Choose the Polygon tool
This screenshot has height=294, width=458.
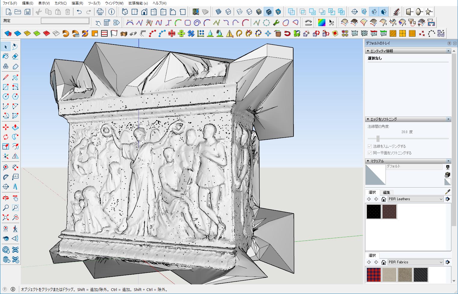coord(15,96)
